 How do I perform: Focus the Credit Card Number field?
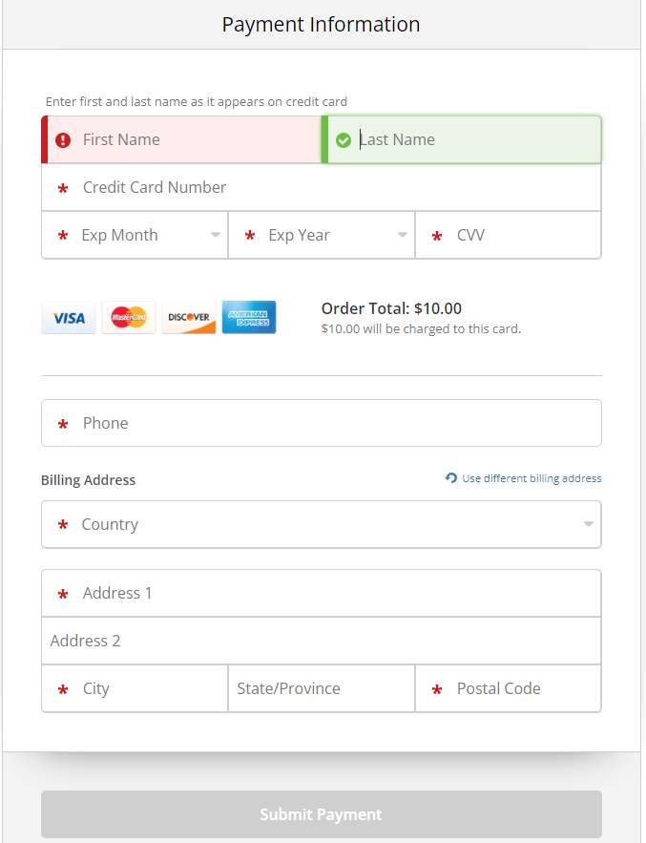point(322,187)
